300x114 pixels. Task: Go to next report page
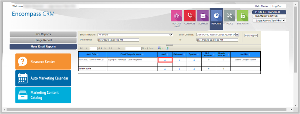(x=105, y=48)
